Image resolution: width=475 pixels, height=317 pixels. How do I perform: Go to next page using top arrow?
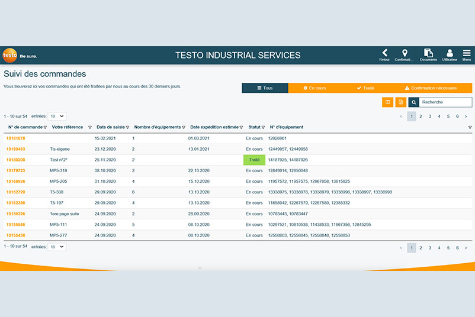(x=466, y=116)
